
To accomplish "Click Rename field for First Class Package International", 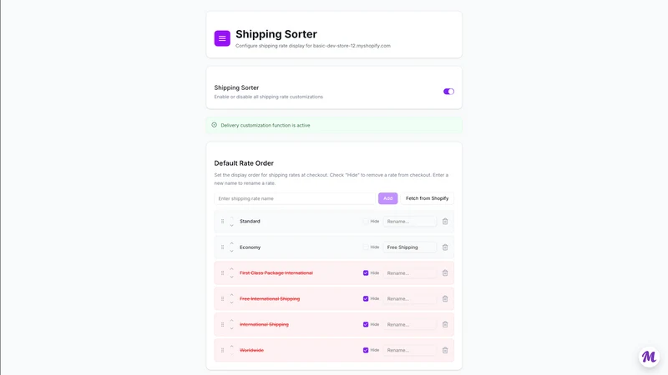I will [x=410, y=273].
